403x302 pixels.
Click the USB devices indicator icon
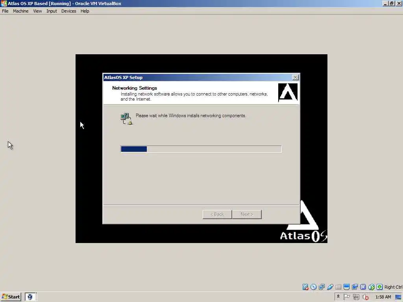(x=330, y=287)
